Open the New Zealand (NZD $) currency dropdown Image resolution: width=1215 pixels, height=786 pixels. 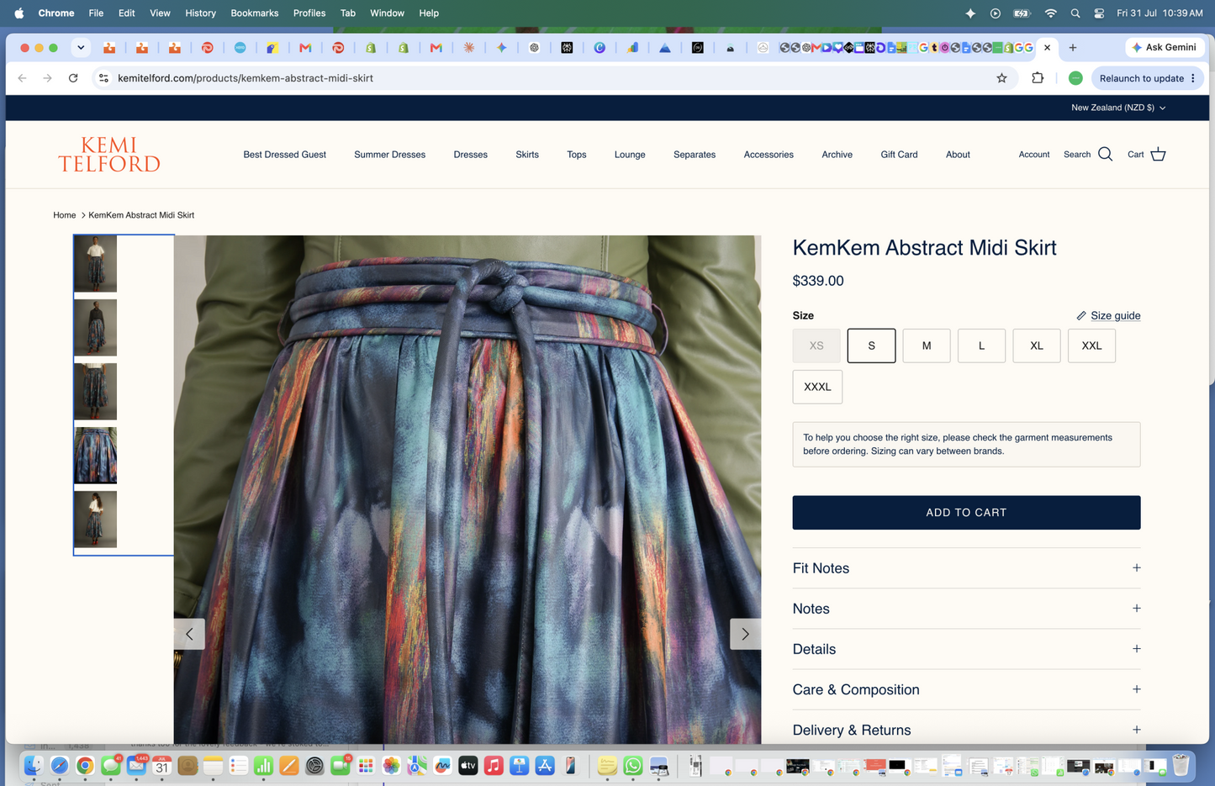[1118, 108]
